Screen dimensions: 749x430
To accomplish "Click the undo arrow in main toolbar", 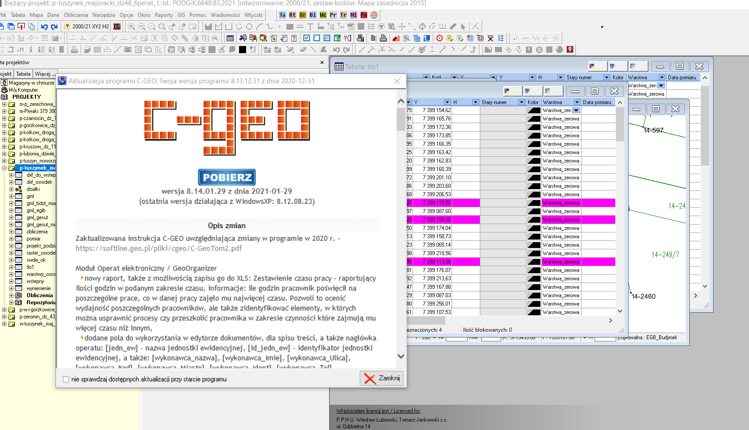I will 44,27.
